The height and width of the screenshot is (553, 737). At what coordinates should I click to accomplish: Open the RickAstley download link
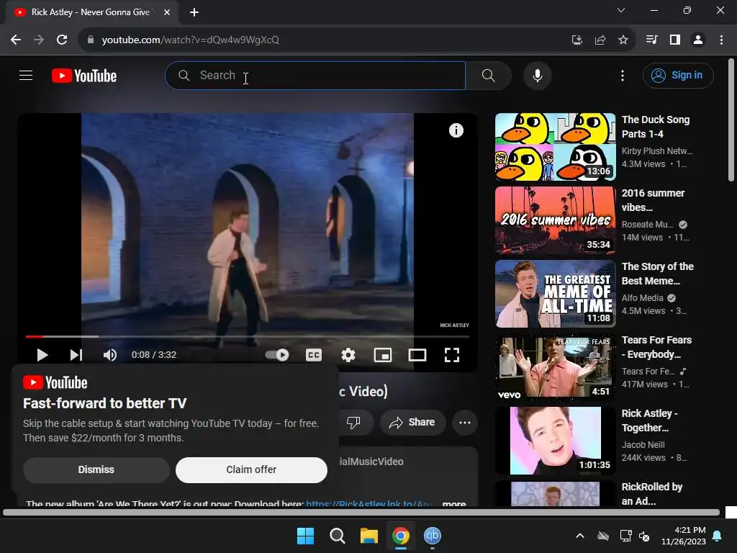[368, 503]
